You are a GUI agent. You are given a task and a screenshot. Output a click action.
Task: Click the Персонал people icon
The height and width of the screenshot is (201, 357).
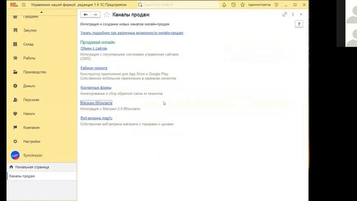coord(15,100)
